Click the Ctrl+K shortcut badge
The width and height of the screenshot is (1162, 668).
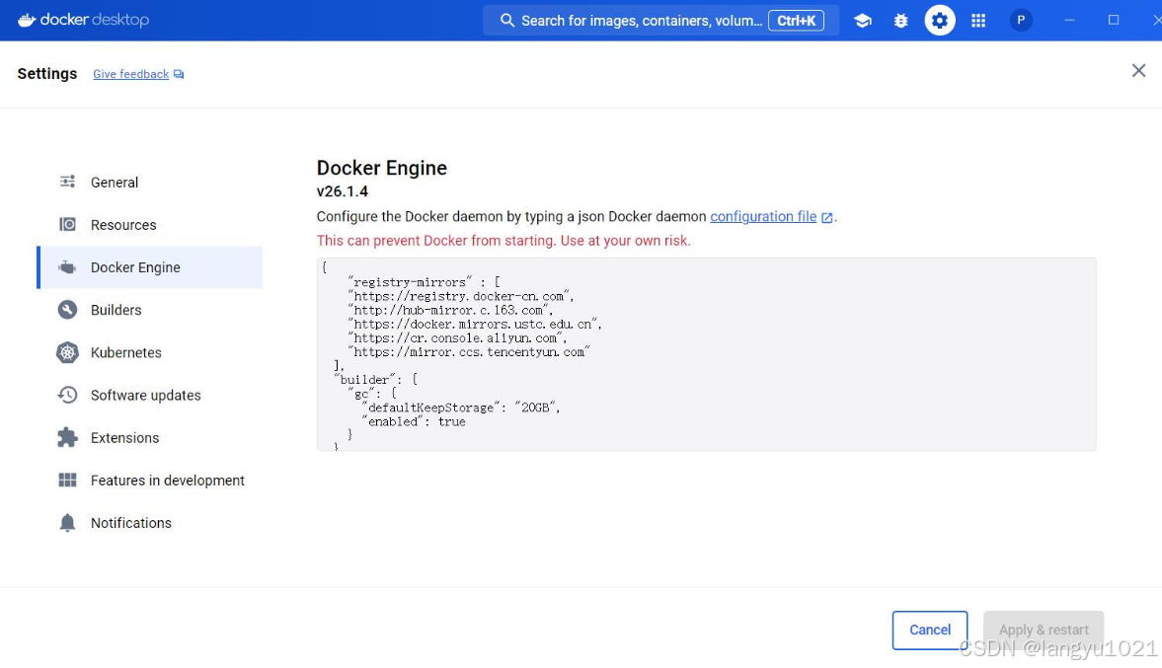pos(796,21)
